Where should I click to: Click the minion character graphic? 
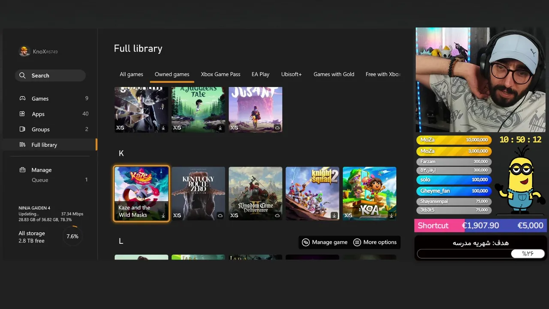click(519, 180)
